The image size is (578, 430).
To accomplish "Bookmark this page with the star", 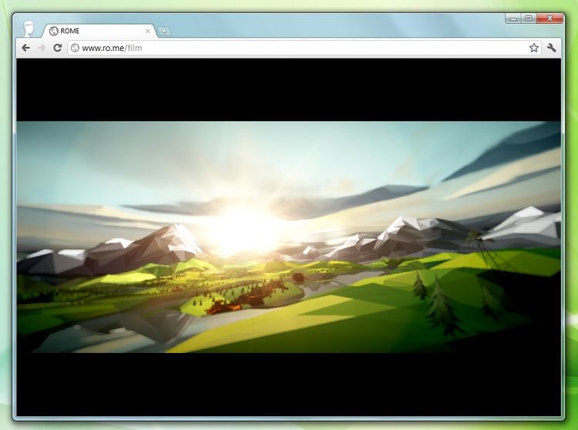I will [533, 48].
